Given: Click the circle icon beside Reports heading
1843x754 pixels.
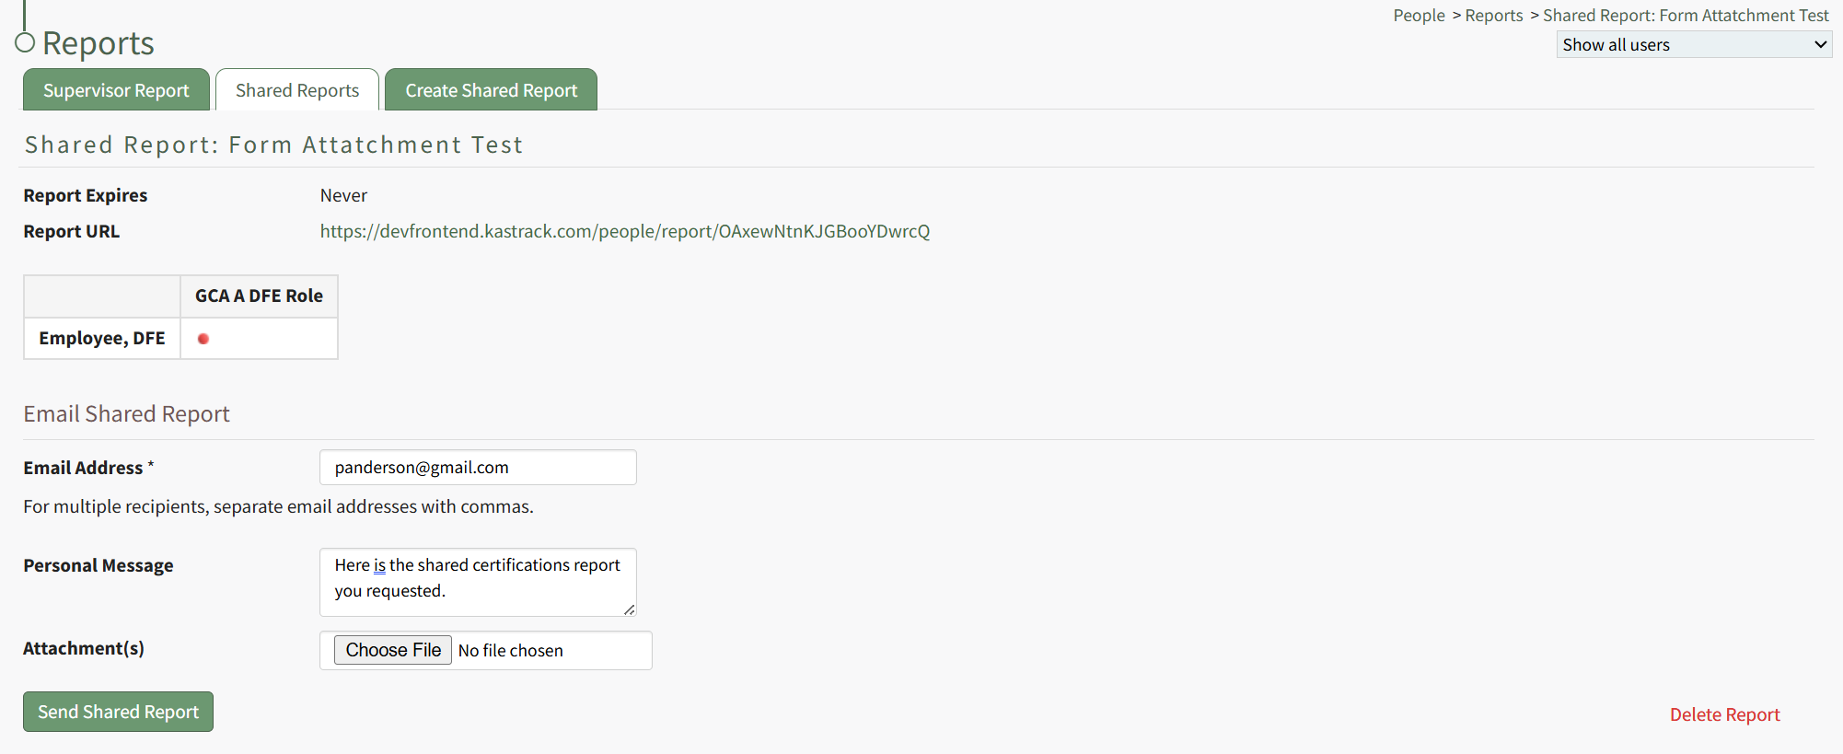Looking at the screenshot, I should 25,42.
